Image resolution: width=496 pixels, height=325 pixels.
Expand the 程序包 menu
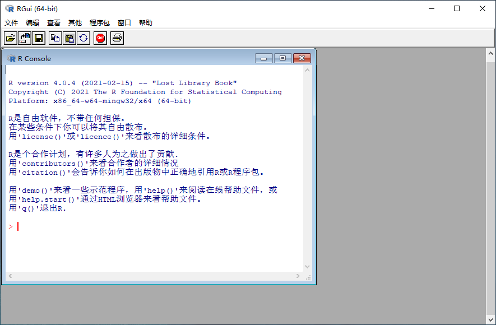(x=100, y=23)
